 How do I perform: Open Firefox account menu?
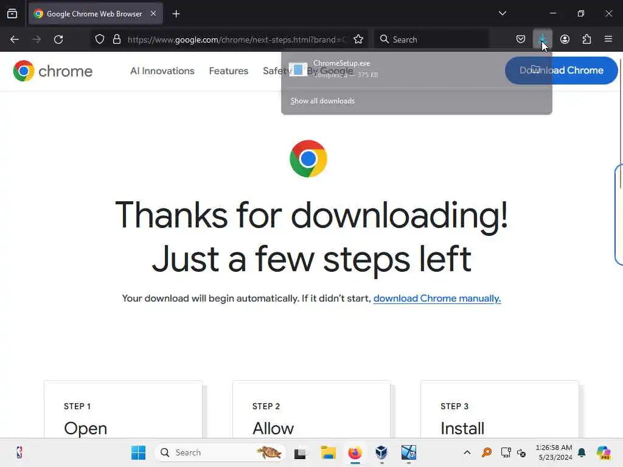[565, 40]
